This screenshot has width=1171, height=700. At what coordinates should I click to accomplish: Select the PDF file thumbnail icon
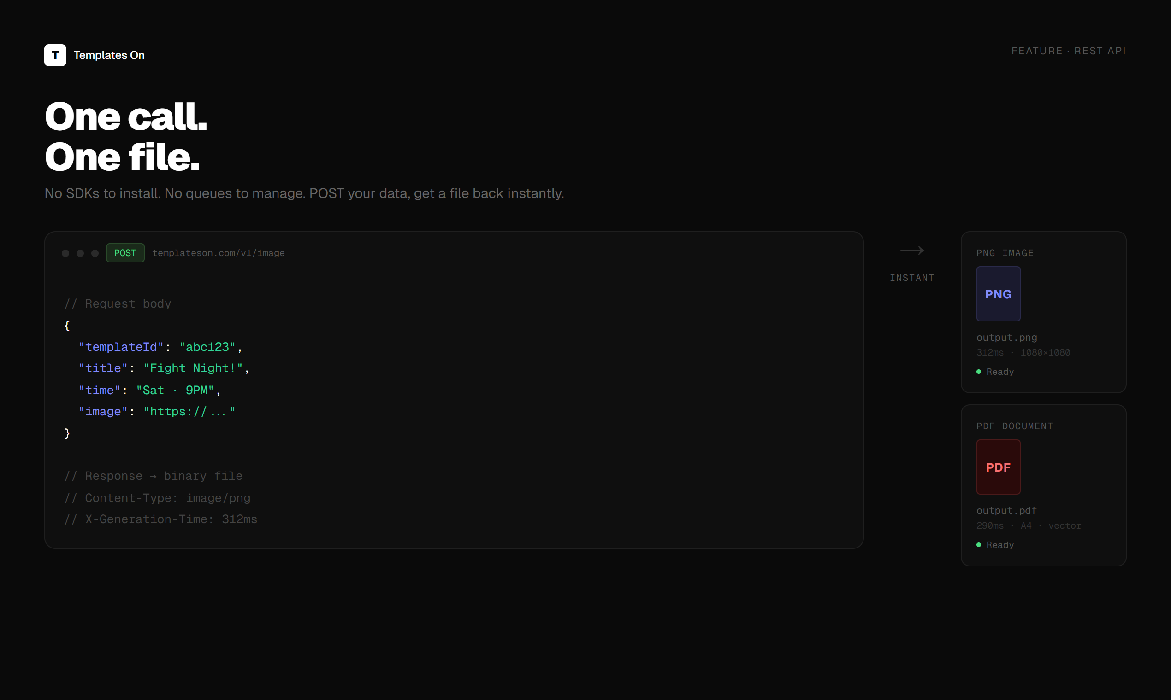tap(998, 467)
